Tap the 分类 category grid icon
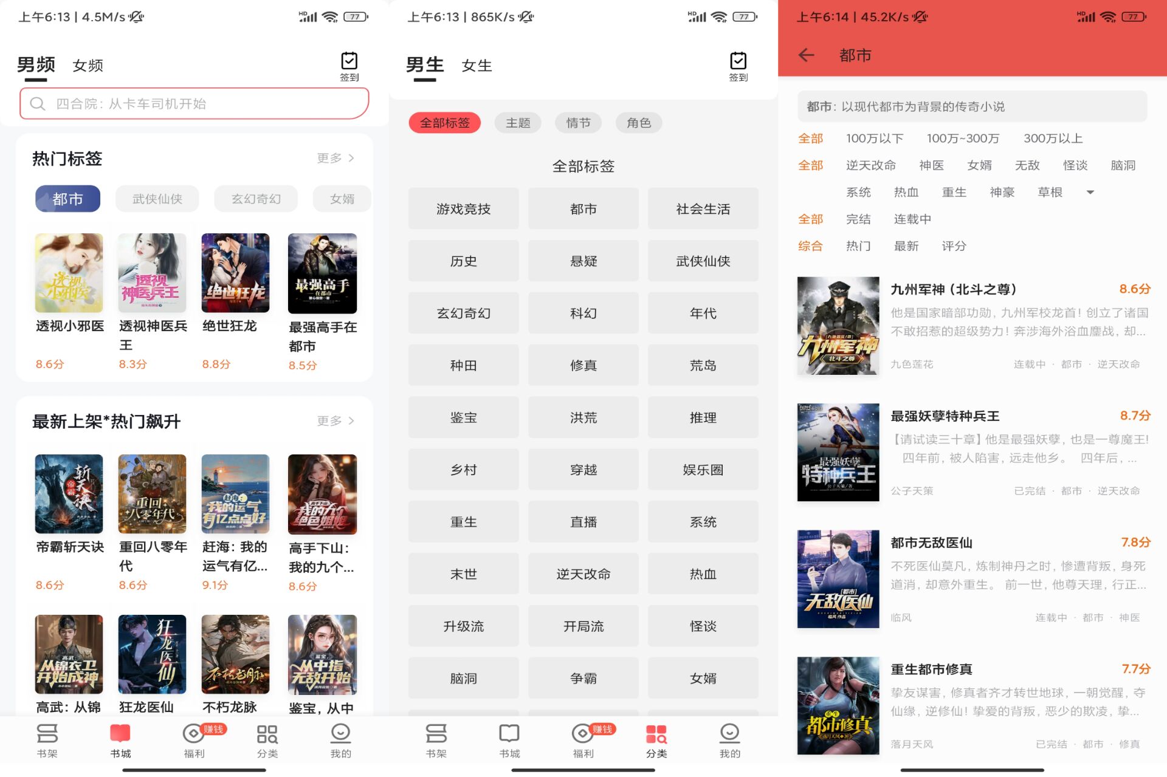 point(267,740)
